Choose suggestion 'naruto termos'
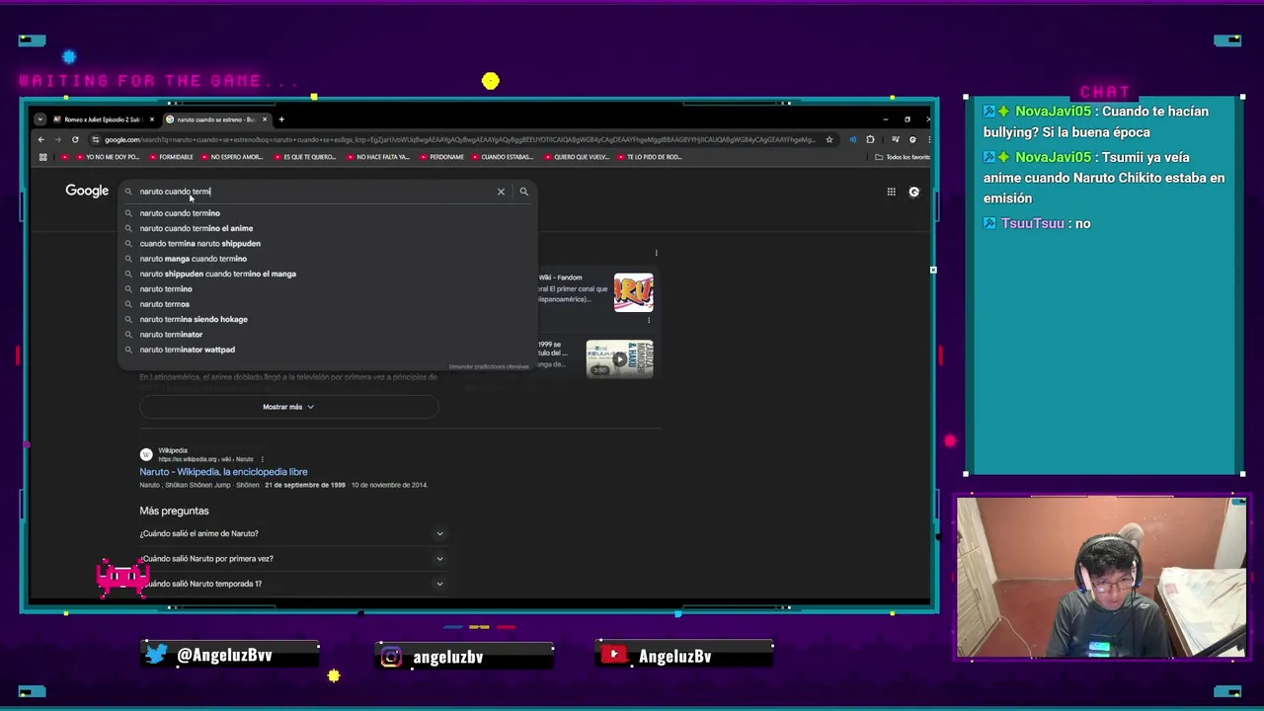1264x711 pixels. pyautogui.click(x=328, y=304)
